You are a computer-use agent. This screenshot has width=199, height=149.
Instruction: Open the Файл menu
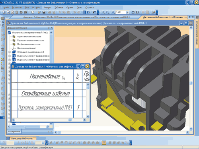click(6, 8)
